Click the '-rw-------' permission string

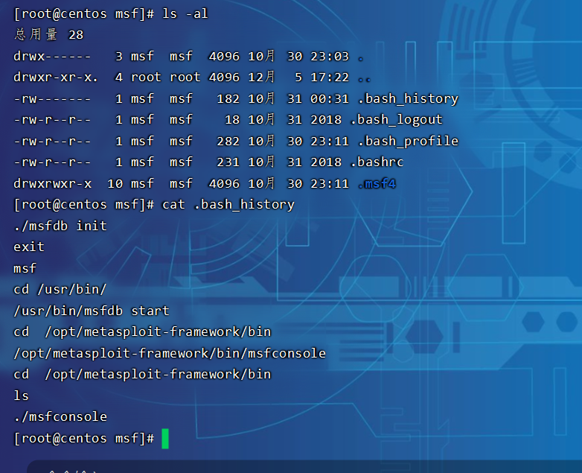(52, 99)
